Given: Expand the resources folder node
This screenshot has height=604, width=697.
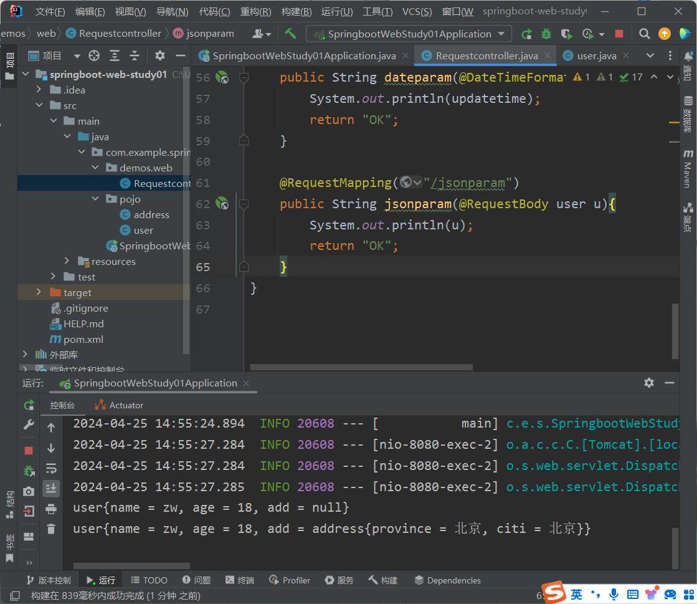Looking at the screenshot, I should [67, 261].
